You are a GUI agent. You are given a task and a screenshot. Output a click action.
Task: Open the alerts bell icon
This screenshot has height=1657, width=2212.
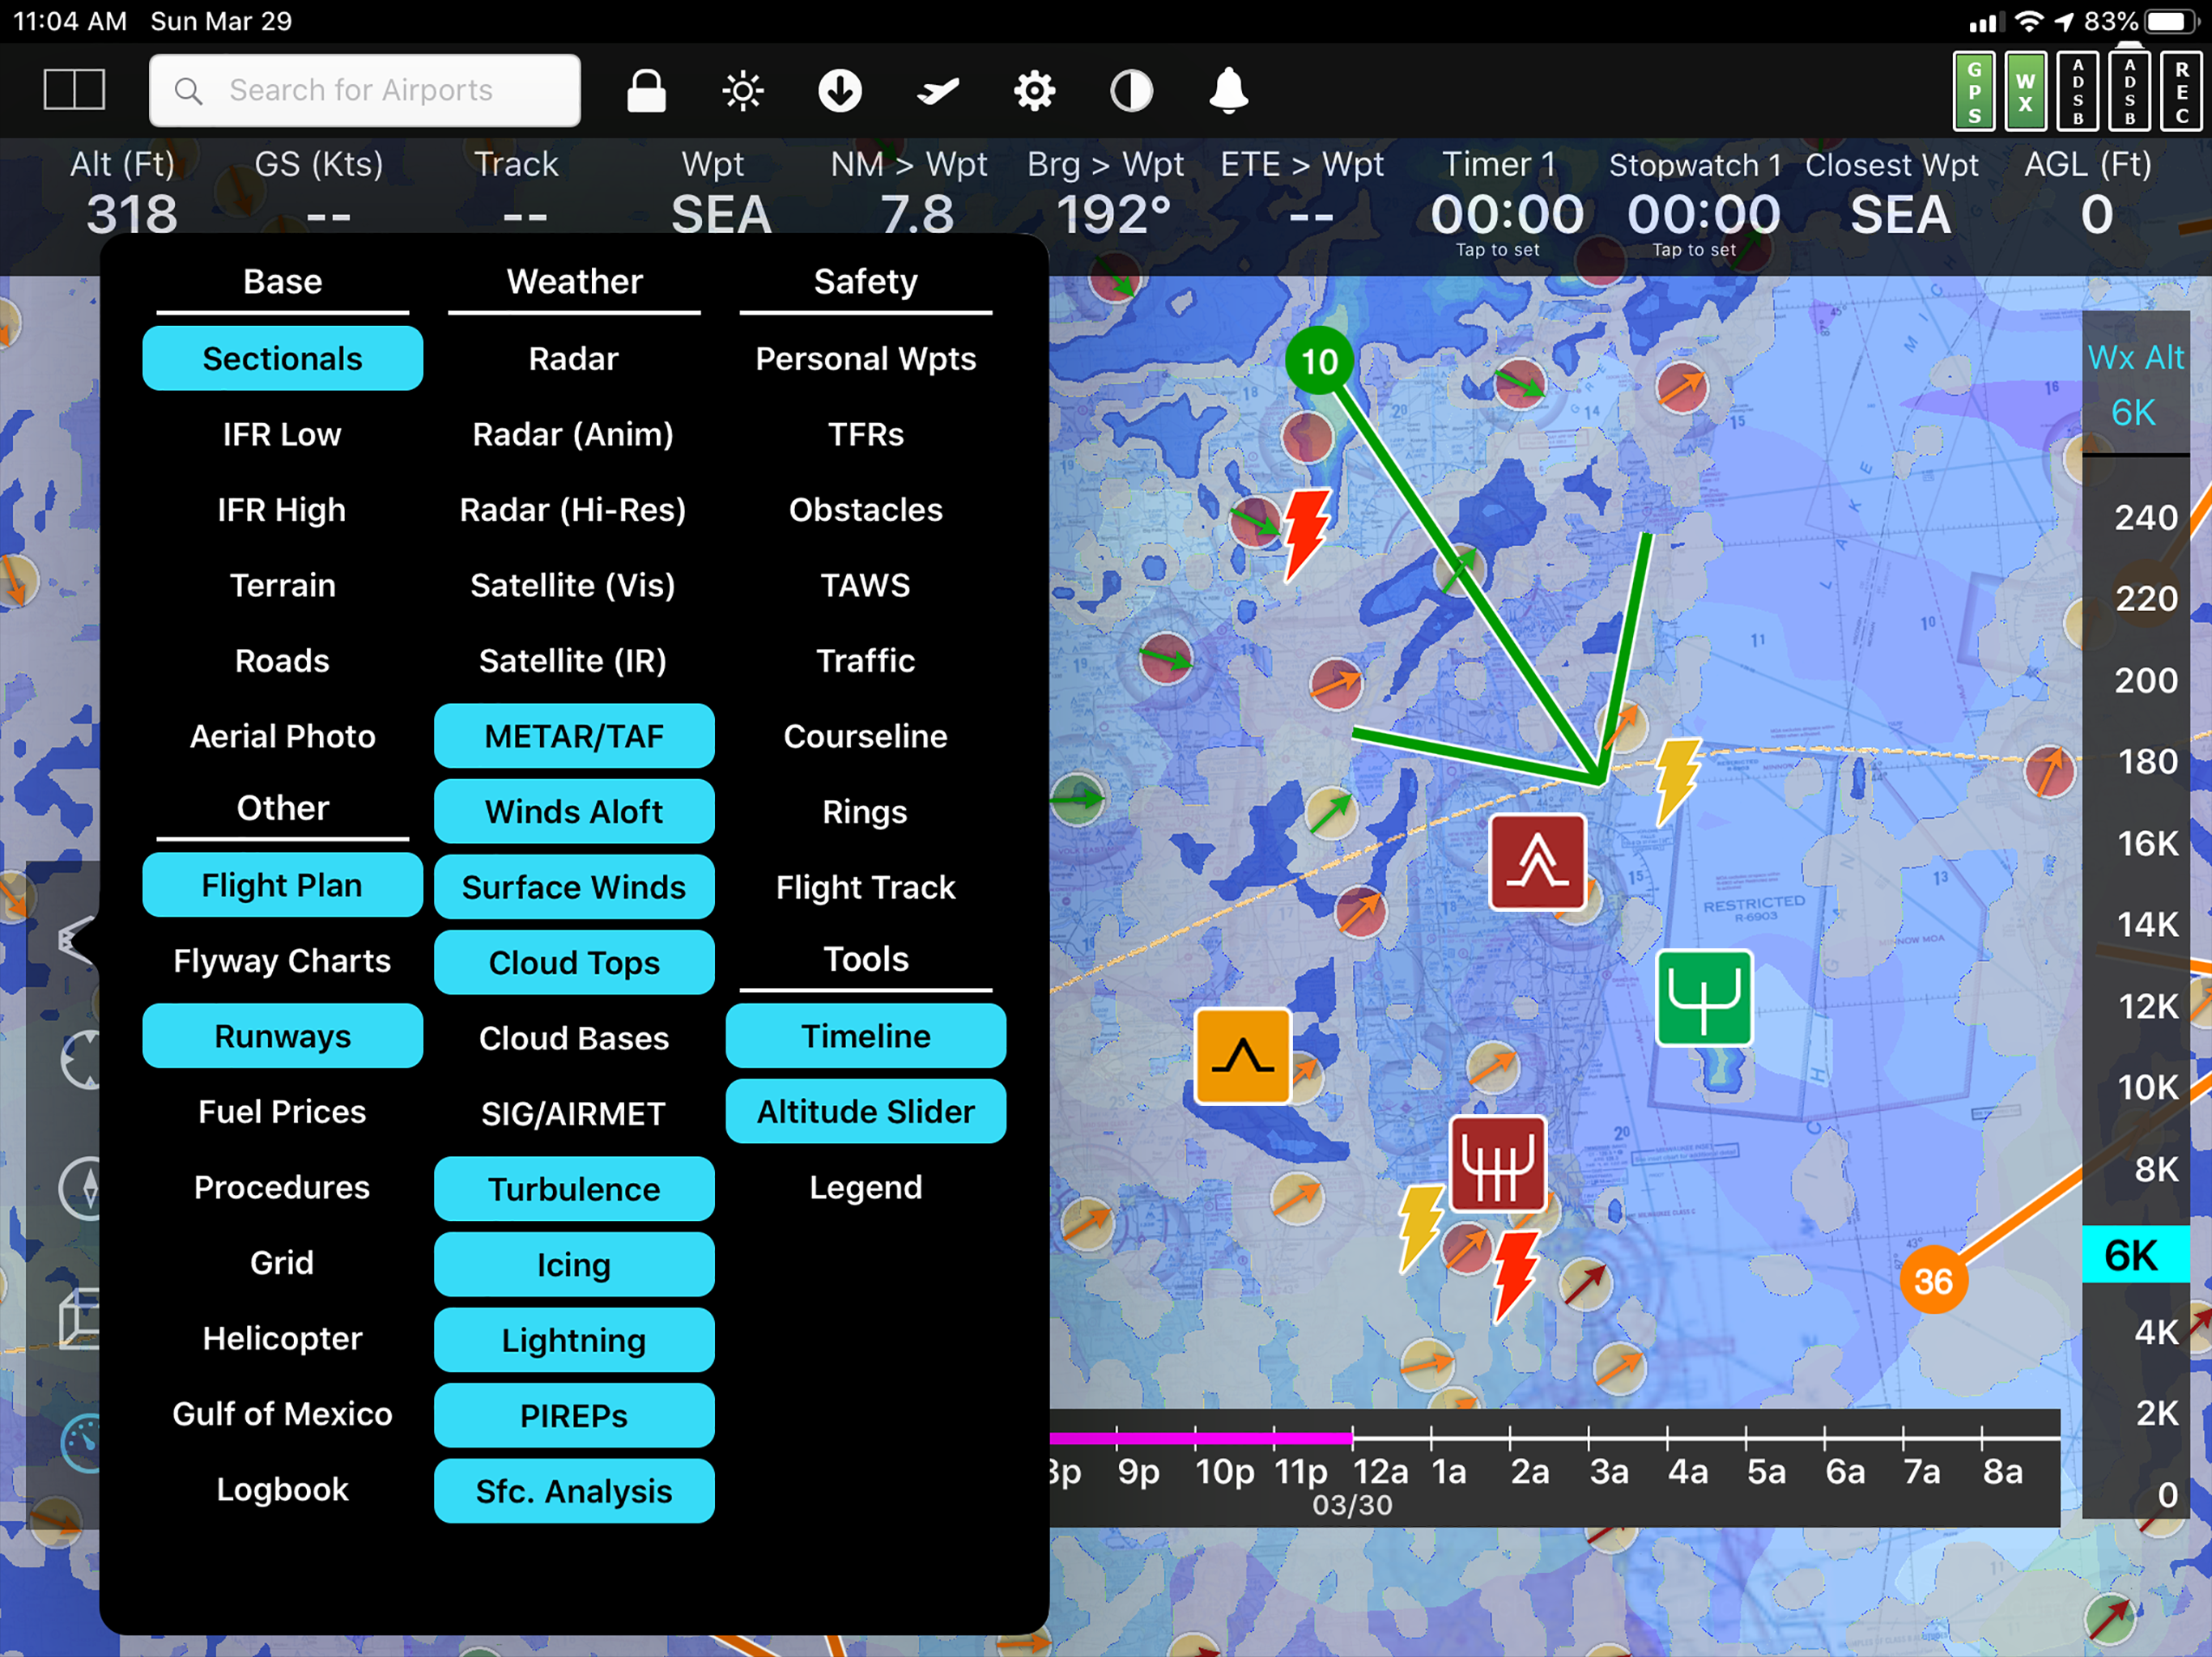pyautogui.click(x=1228, y=91)
